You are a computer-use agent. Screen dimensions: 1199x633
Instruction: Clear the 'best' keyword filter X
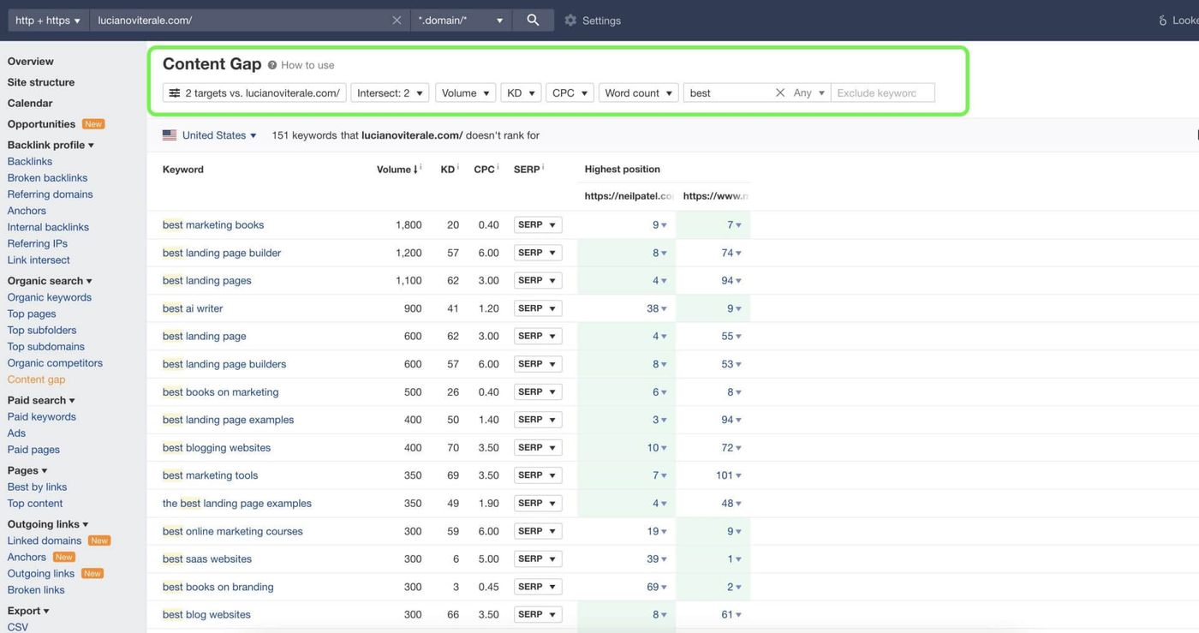coord(780,93)
